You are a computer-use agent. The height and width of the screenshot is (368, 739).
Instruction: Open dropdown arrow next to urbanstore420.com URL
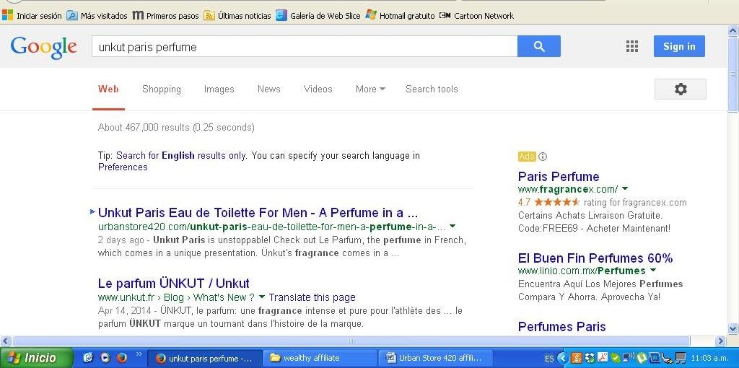452,226
